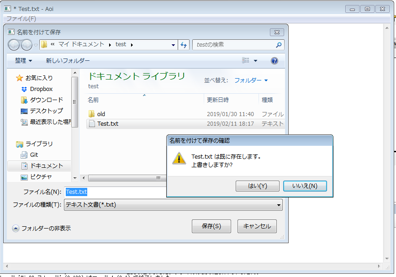Select the Test.txt file name in the list
Image resolution: width=396 pixels, height=277 pixels.
108,123
